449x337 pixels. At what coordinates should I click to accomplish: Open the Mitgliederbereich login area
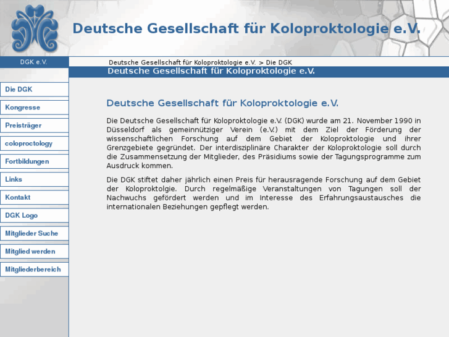pyautogui.click(x=35, y=270)
